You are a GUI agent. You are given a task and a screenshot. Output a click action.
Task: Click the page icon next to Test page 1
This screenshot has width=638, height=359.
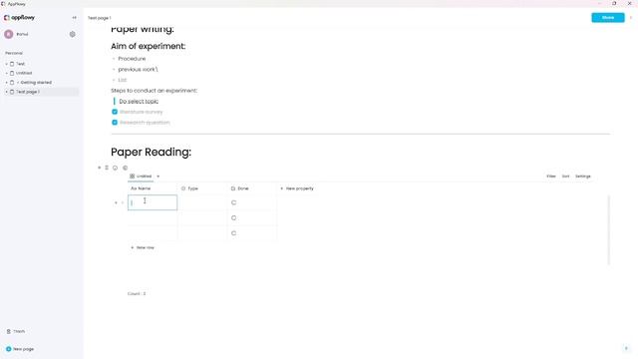12,92
